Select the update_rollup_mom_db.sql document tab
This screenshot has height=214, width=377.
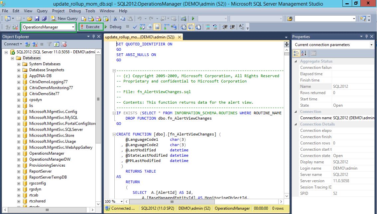(x=140, y=37)
